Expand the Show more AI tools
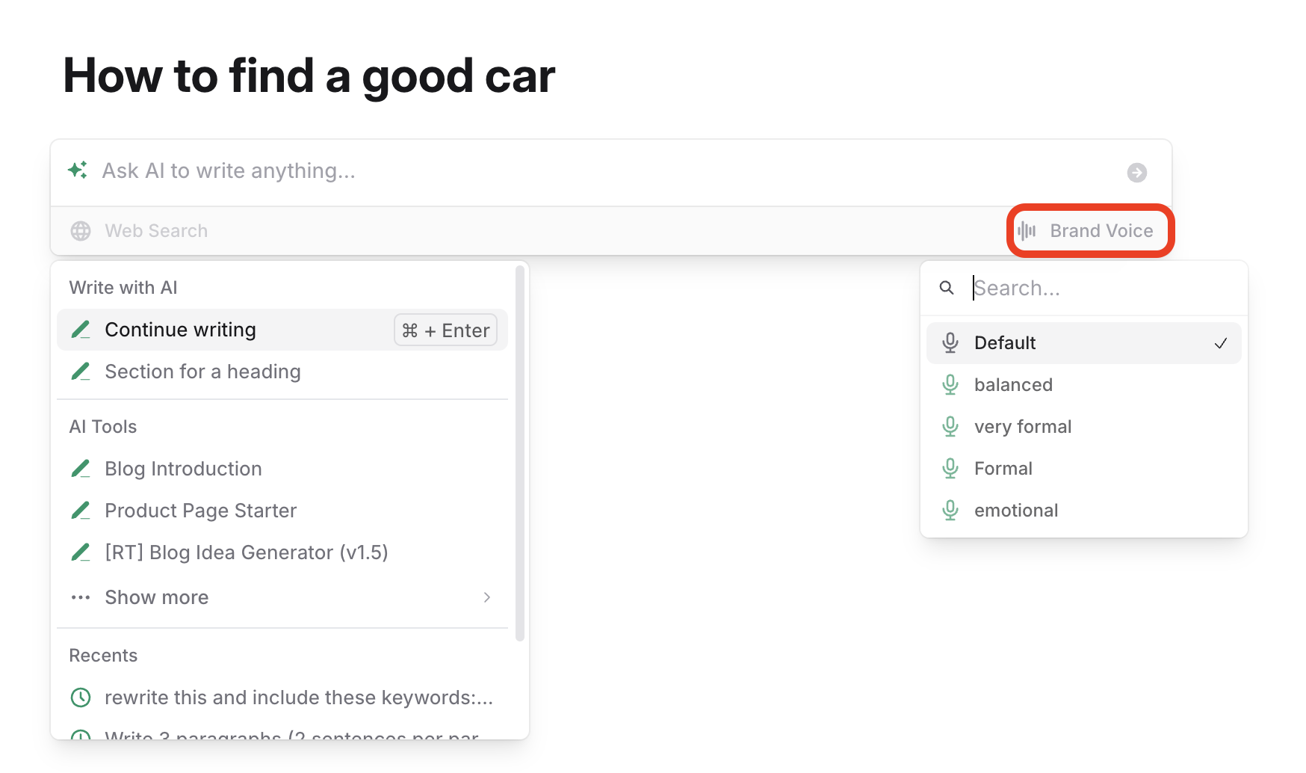 pos(157,597)
